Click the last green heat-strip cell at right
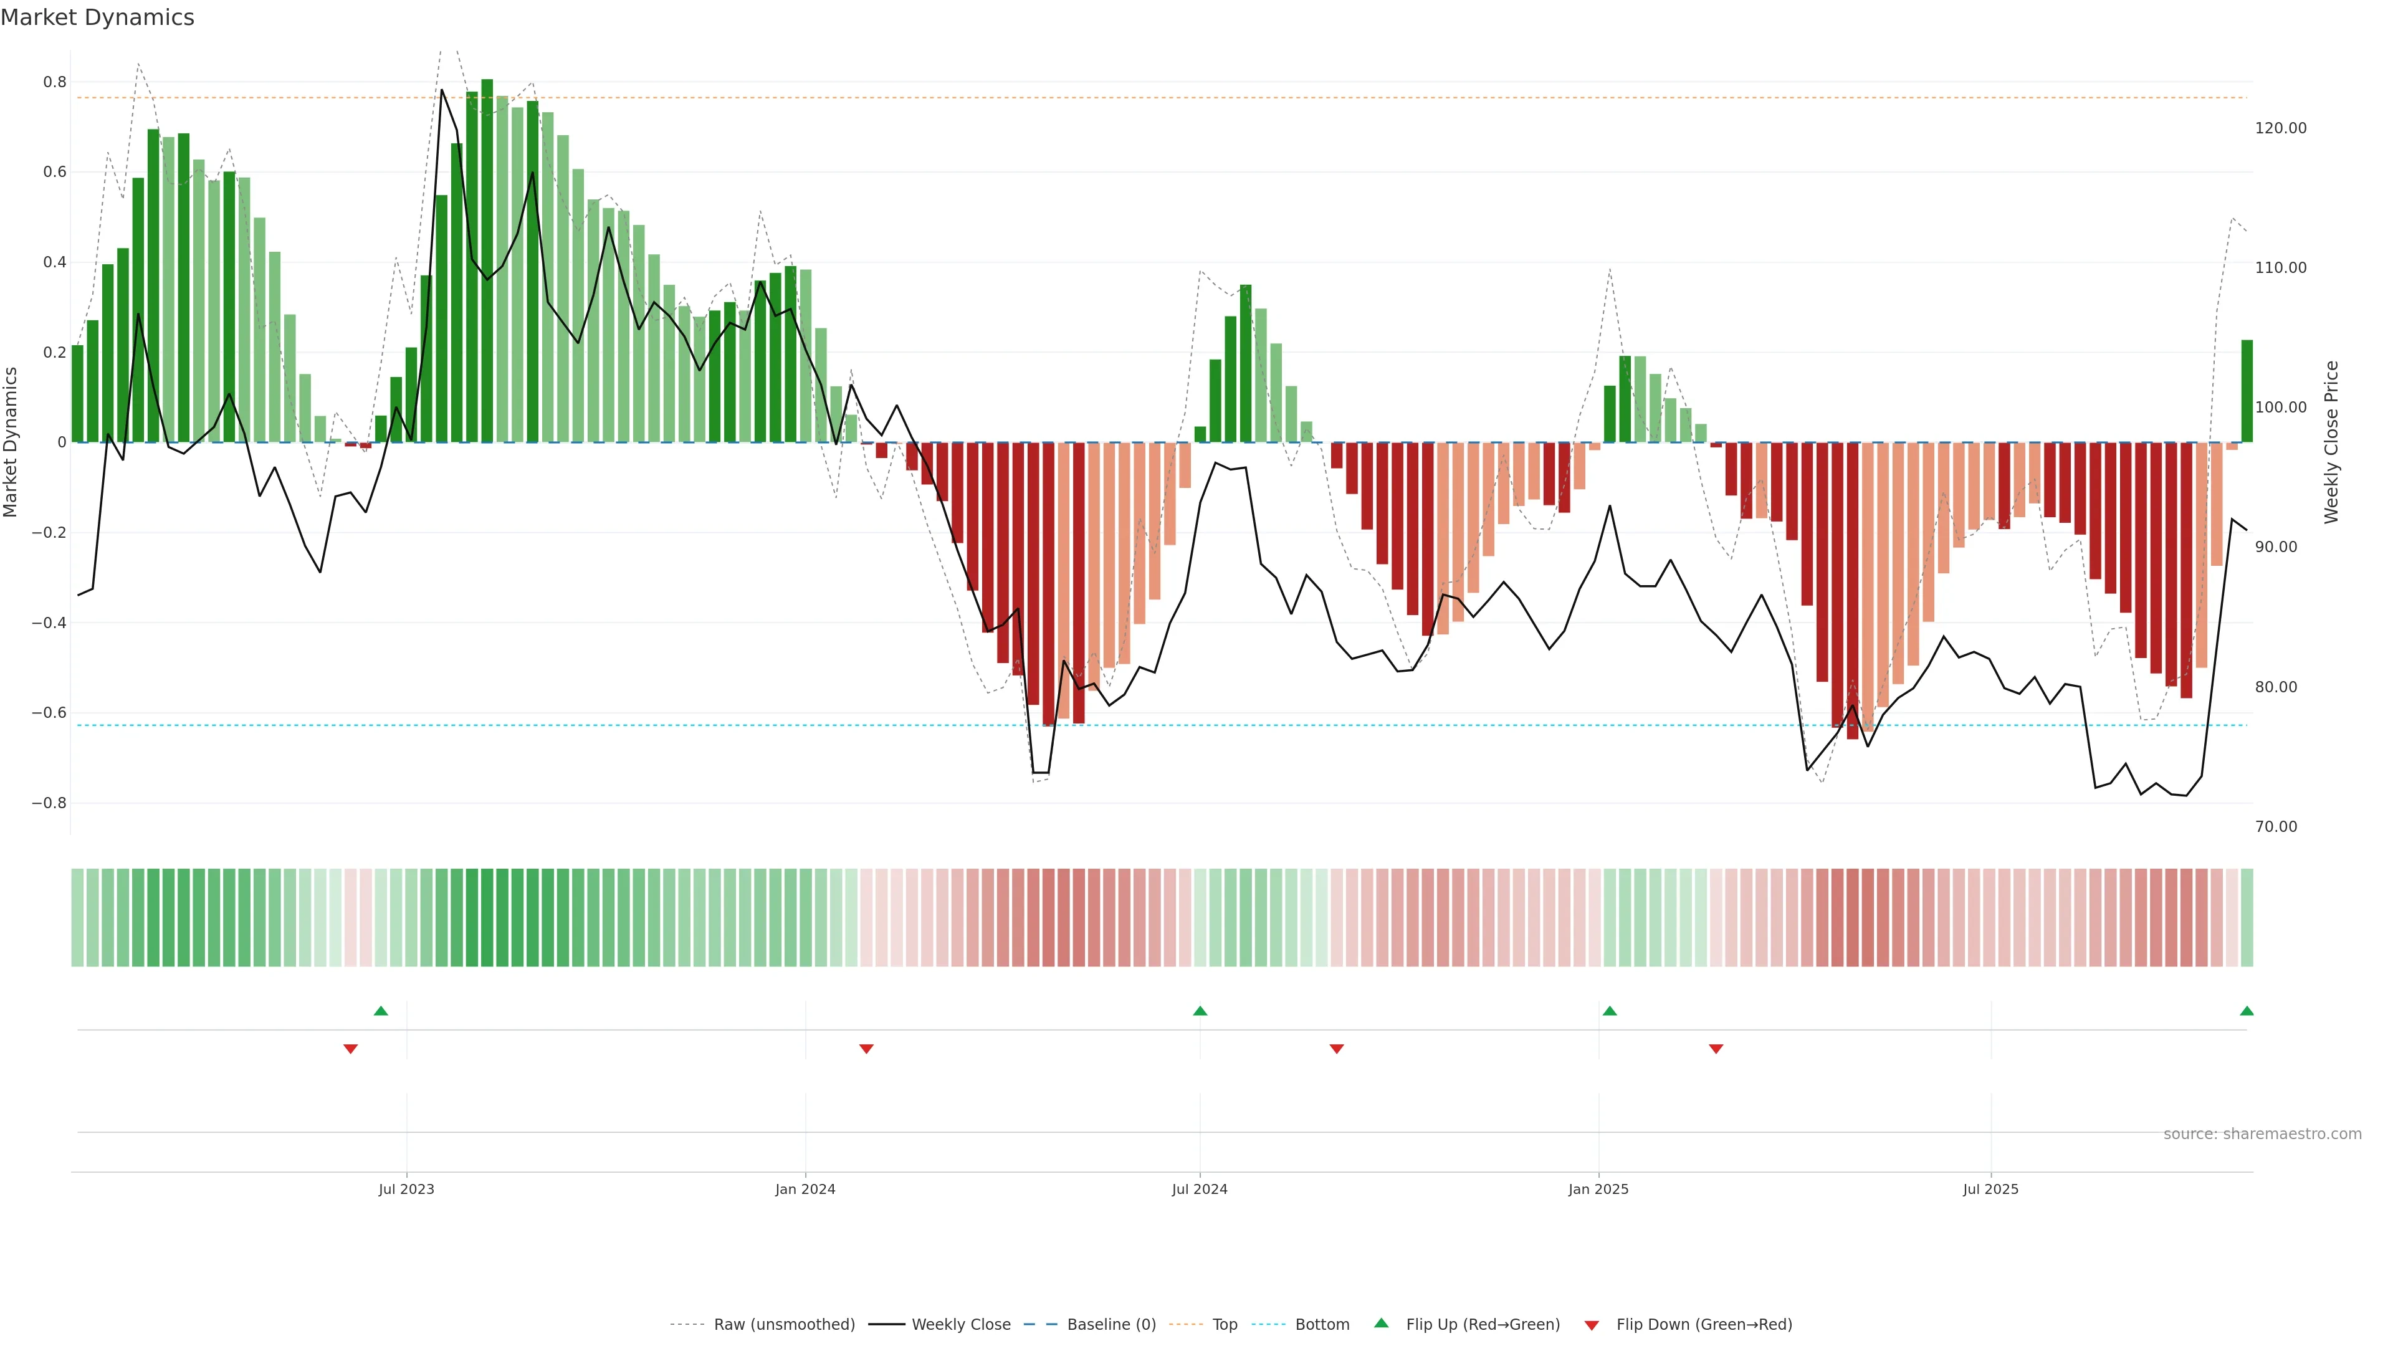2393x1346 pixels. coord(2246,918)
